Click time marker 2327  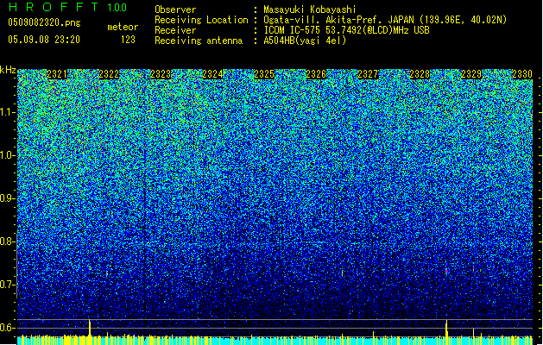point(368,74)
